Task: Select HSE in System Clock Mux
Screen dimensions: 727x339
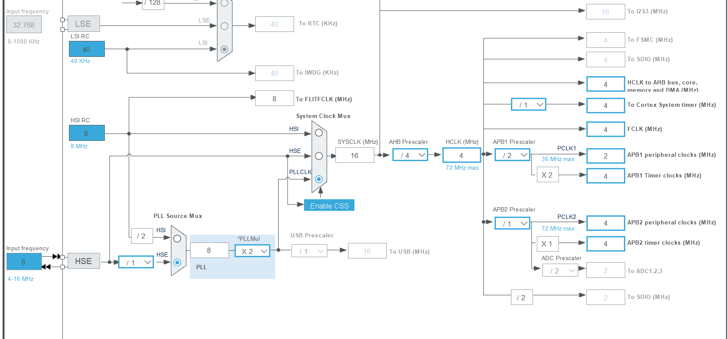Action: [x=319, y=156]
